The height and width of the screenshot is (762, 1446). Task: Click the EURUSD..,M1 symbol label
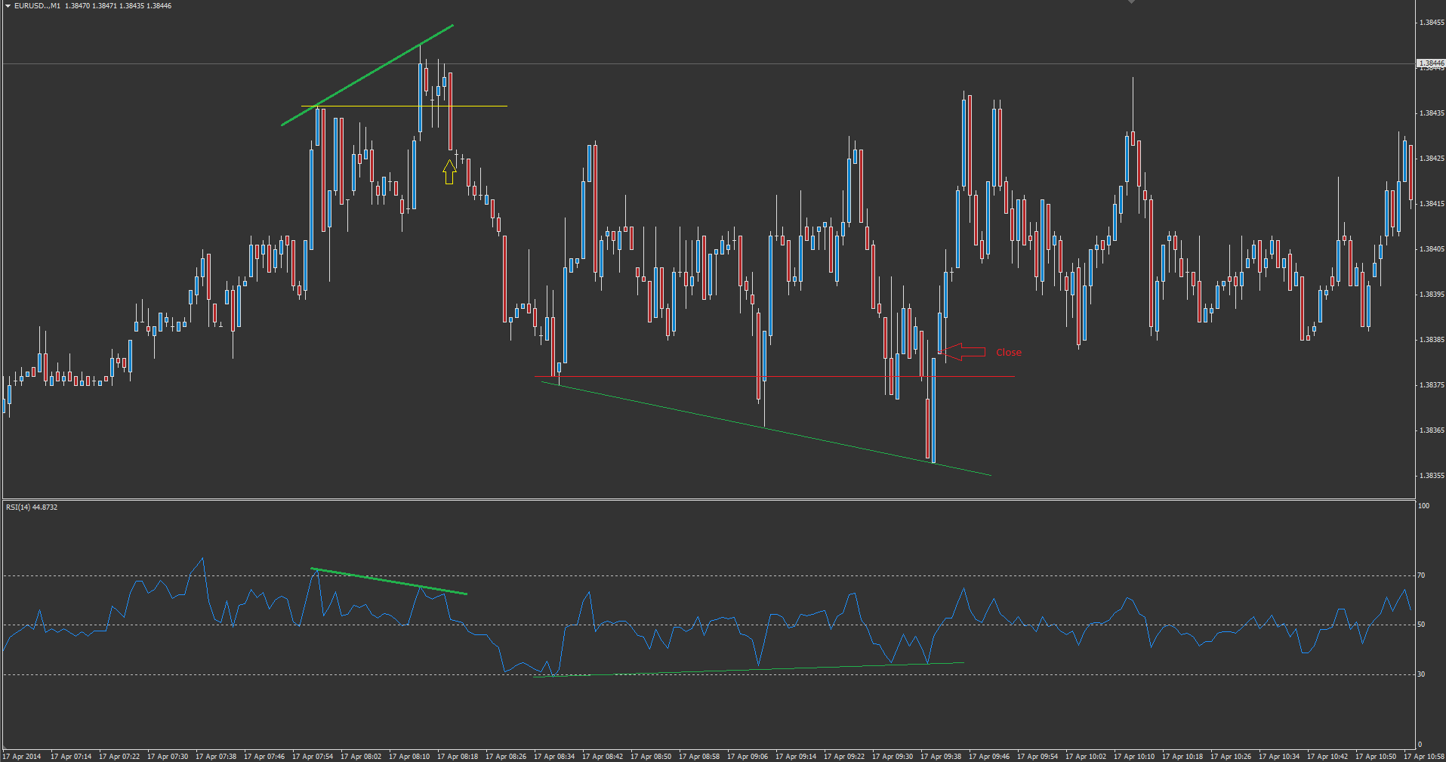coord(37,5)
